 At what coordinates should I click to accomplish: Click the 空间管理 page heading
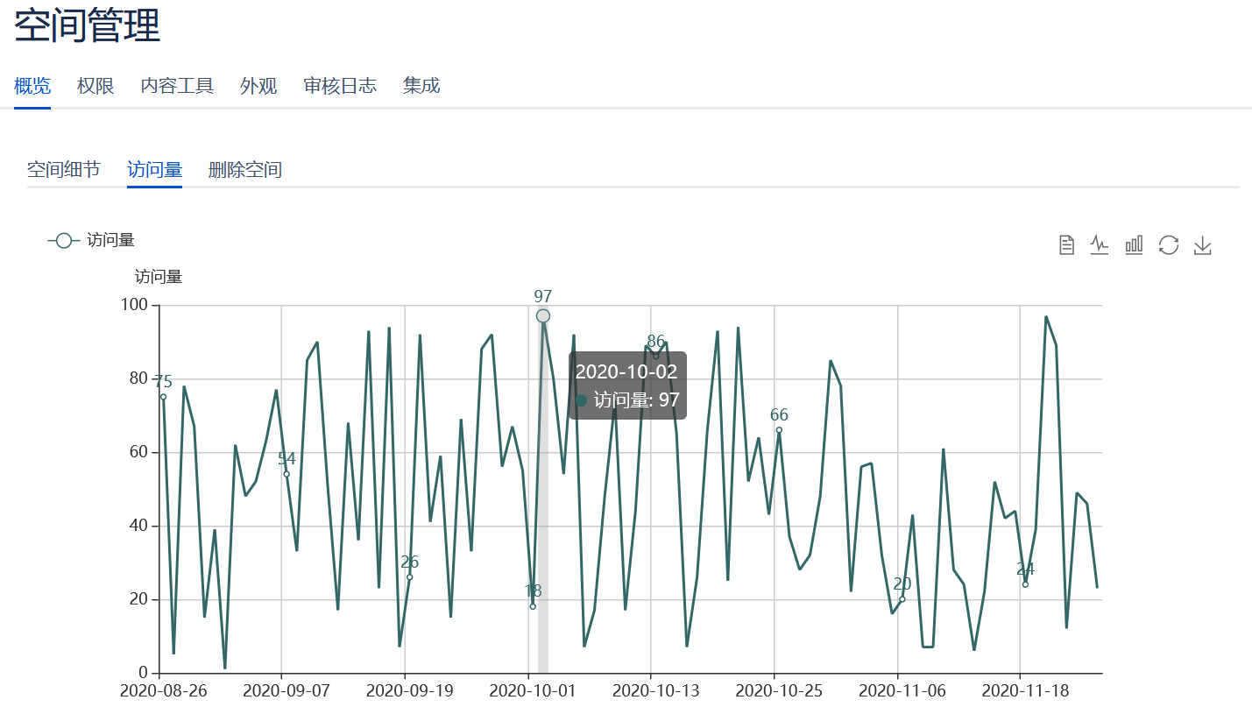(x=88, y=25)
